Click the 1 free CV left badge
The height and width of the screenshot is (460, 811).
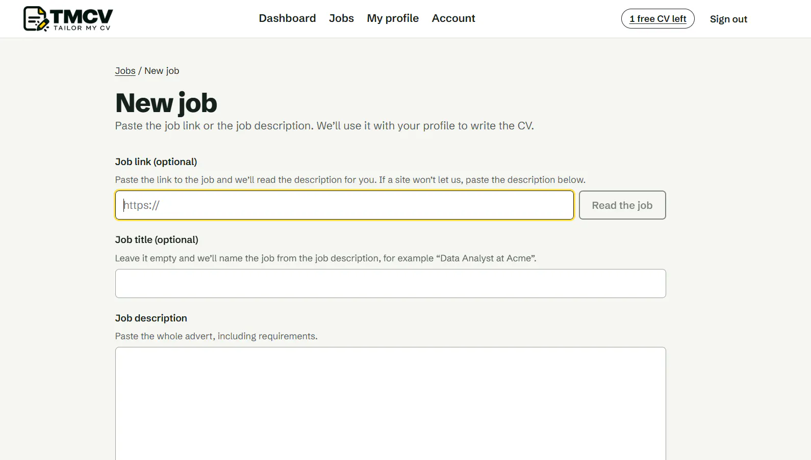(x=657, y=19)
